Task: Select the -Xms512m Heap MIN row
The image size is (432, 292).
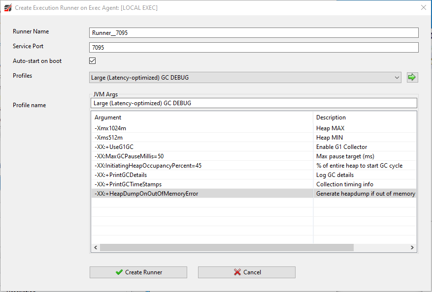Action: (x=202, y=138)
